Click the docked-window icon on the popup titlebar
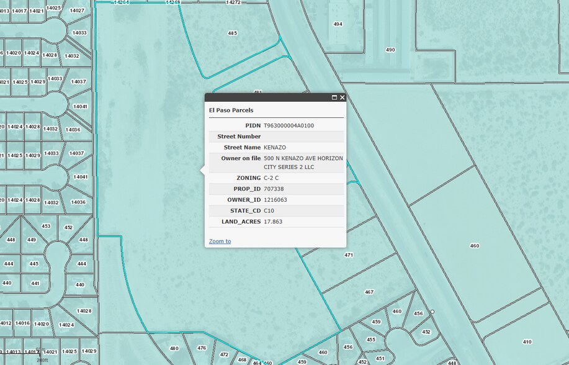 coord(333,97)
